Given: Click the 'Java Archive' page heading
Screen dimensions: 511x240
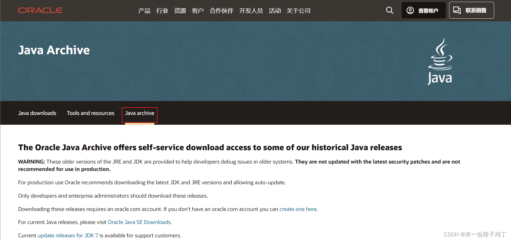Looking at the screenshot, I should (54, 50).
